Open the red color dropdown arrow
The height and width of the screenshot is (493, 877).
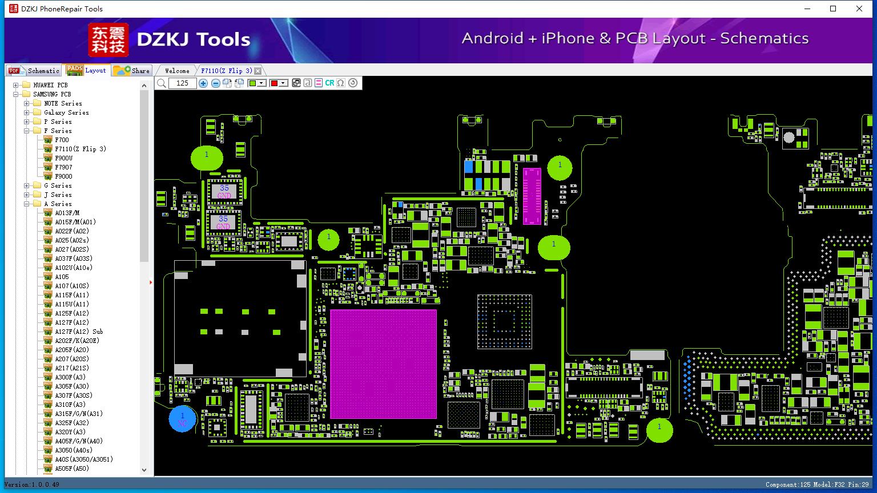pyautogui.click(x=283, y=83)
